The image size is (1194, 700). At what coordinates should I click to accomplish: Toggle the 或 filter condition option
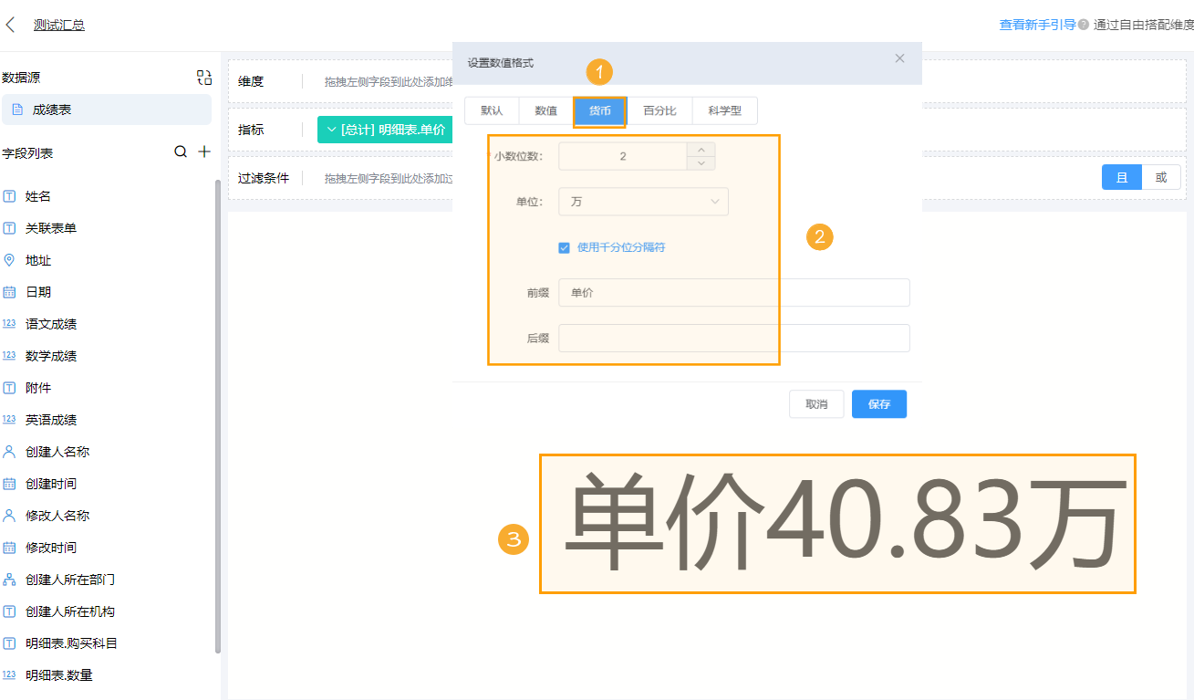click(x=1161, y=177)
